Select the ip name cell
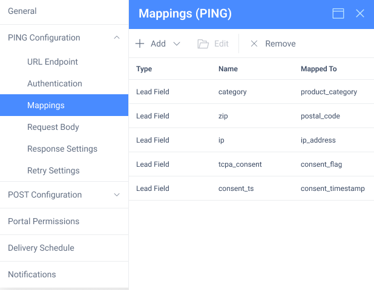The height and width of the screenshot is (290, 374). (x=221, y=140)
